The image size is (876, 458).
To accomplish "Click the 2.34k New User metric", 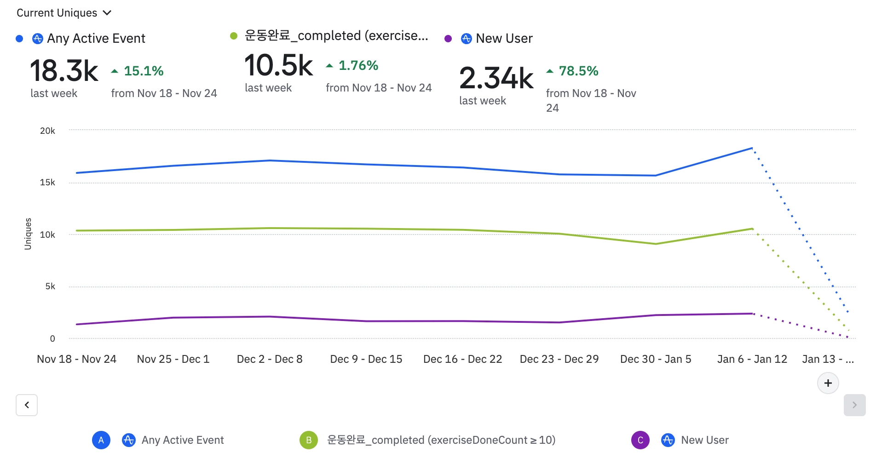I will coord(496,77).
